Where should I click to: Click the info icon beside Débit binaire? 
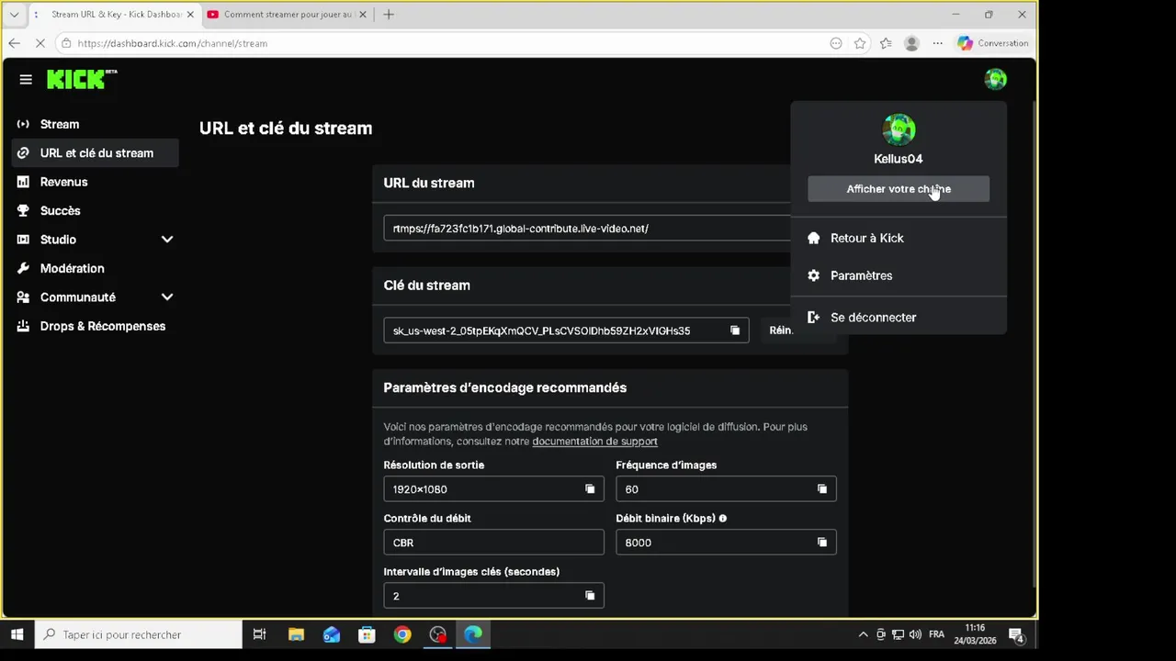(x=723, y=519)
